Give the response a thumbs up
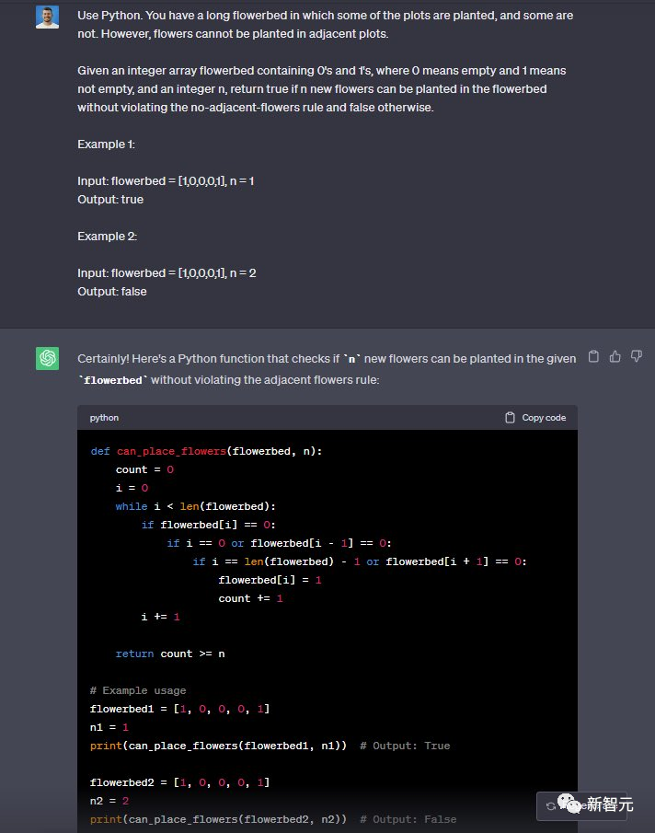The width and height of the screenshot is (655, 833). pos(615,356)
